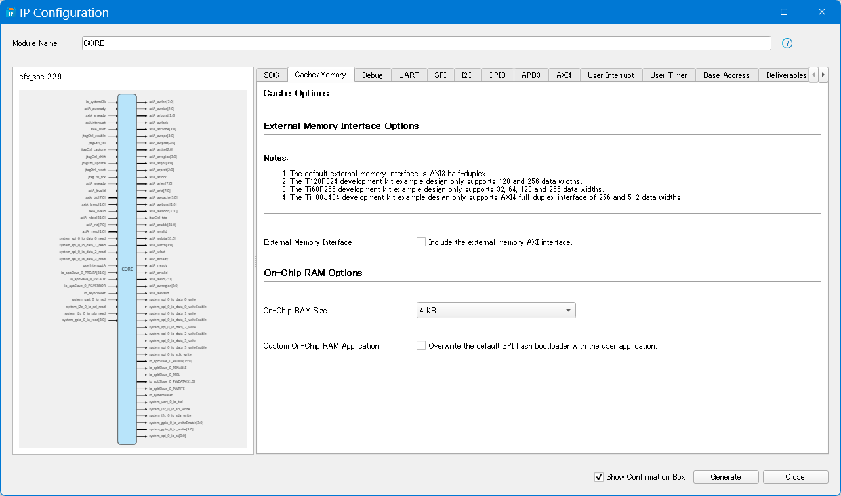841x496 pixels.
Task: Maximize the IP Configuration window
Action: pyautogui.click(x=783, y=12)
